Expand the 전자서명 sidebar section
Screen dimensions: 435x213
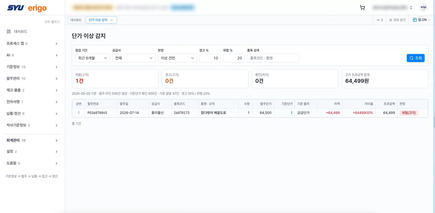(32, 102)
